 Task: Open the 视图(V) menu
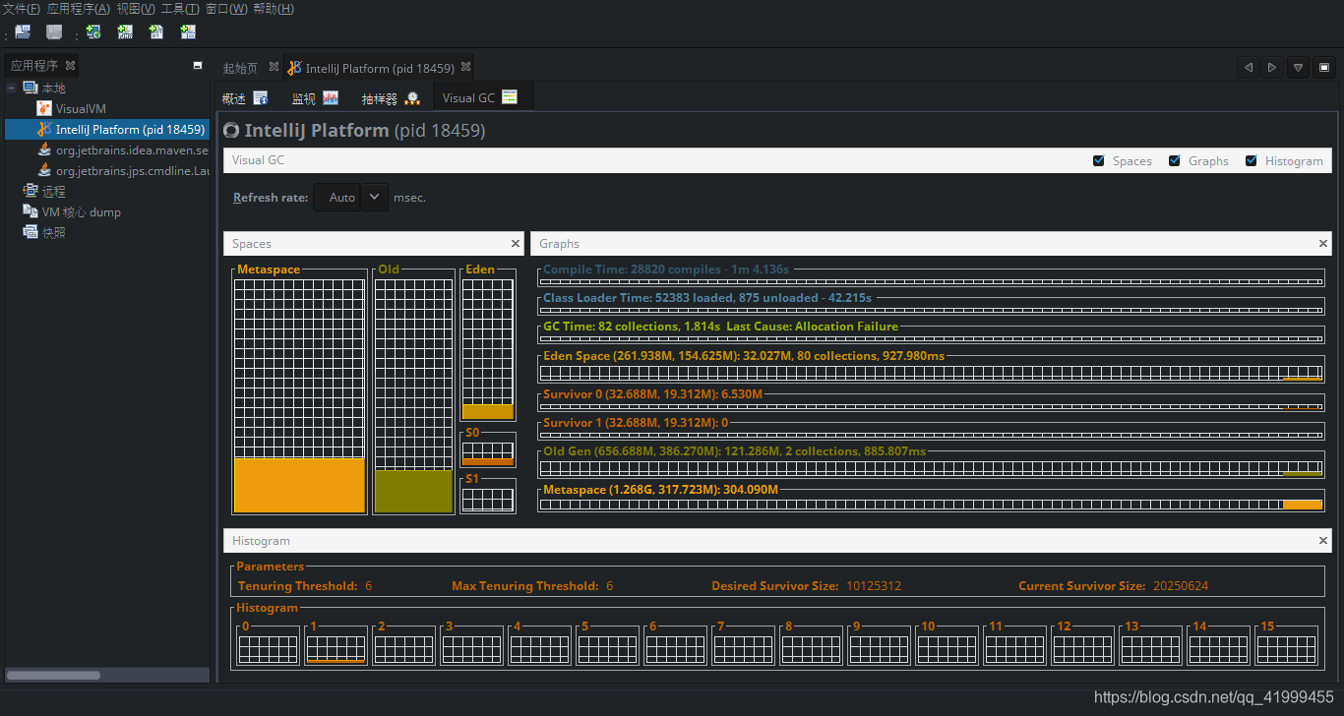tap(136, 9)
